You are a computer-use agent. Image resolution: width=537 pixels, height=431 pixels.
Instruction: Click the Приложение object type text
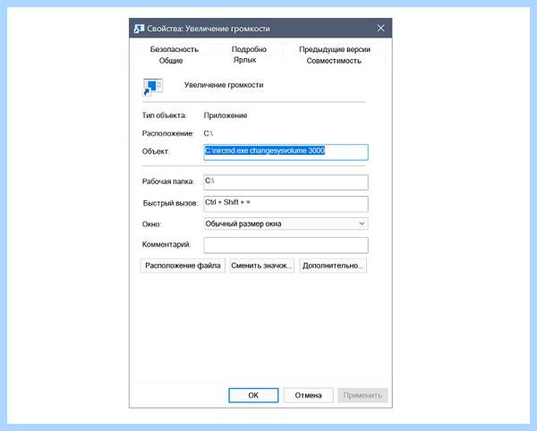pyautogui.click(x=226, y=115)
